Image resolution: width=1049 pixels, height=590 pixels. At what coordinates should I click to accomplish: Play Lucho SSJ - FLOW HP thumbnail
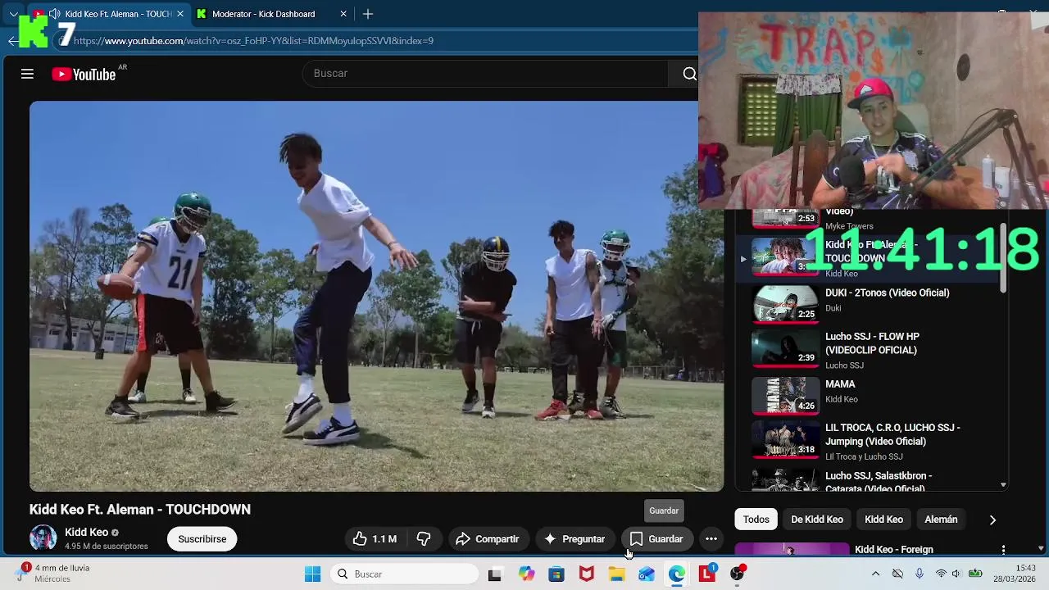click(785, 348)
